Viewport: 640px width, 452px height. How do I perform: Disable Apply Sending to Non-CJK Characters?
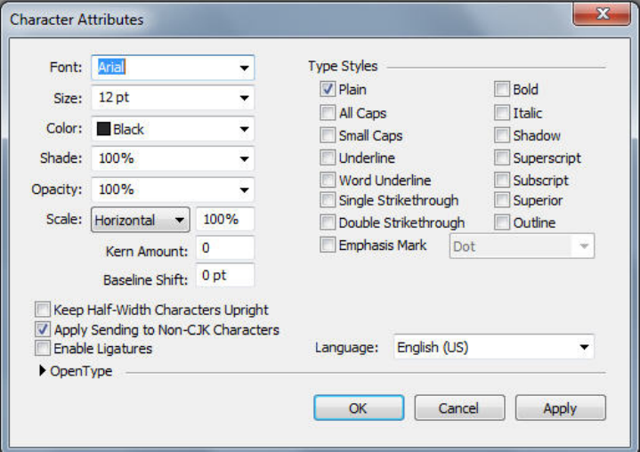coord(43,330)
